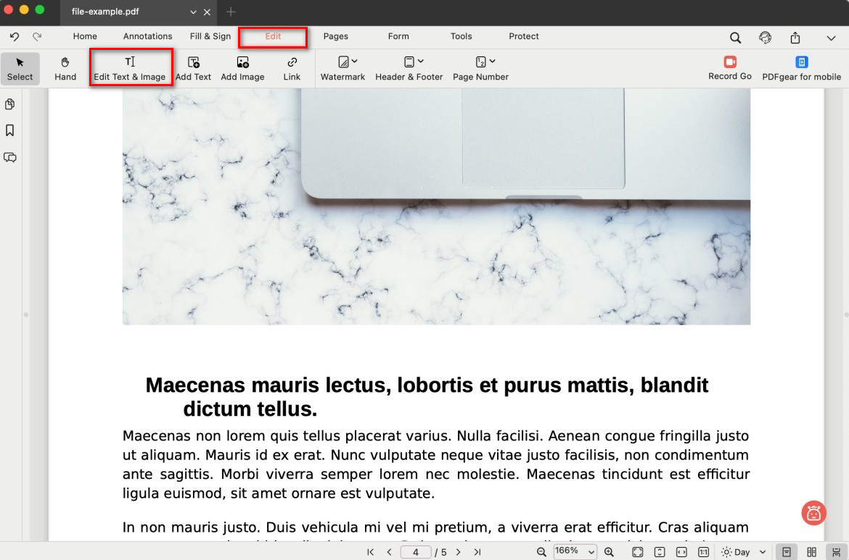
Task: Switch to the Pages tab
Action: [x=336, y=36]
